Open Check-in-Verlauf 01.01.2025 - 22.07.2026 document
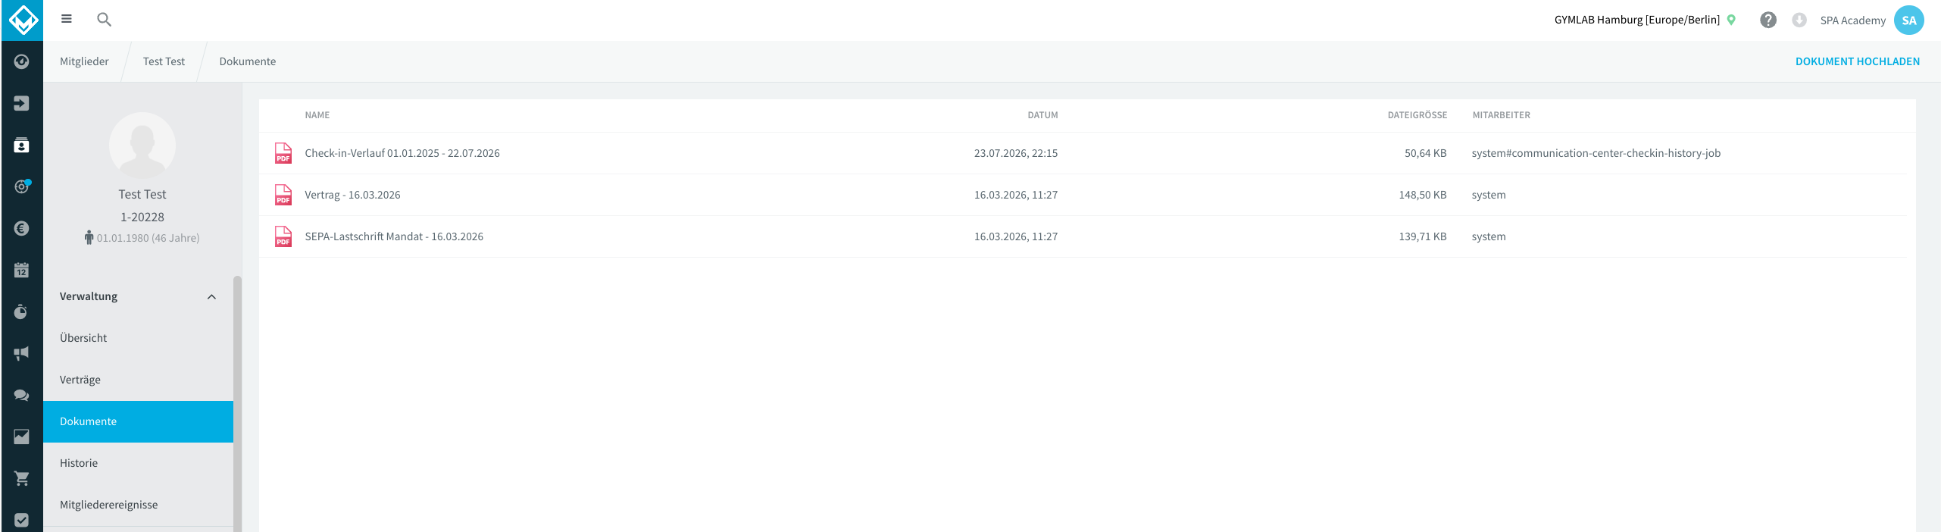 click(402, 153)
